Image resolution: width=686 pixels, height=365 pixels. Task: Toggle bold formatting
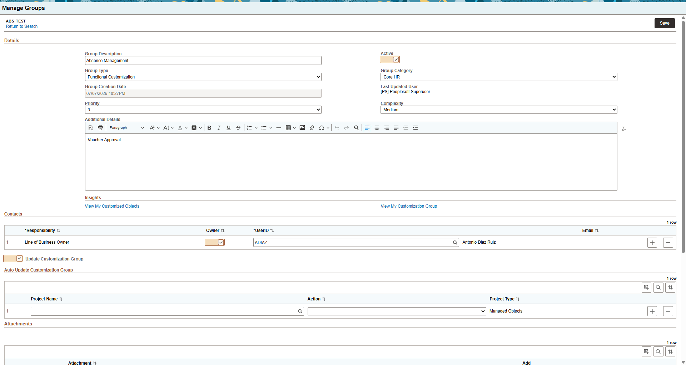point(209,128)
